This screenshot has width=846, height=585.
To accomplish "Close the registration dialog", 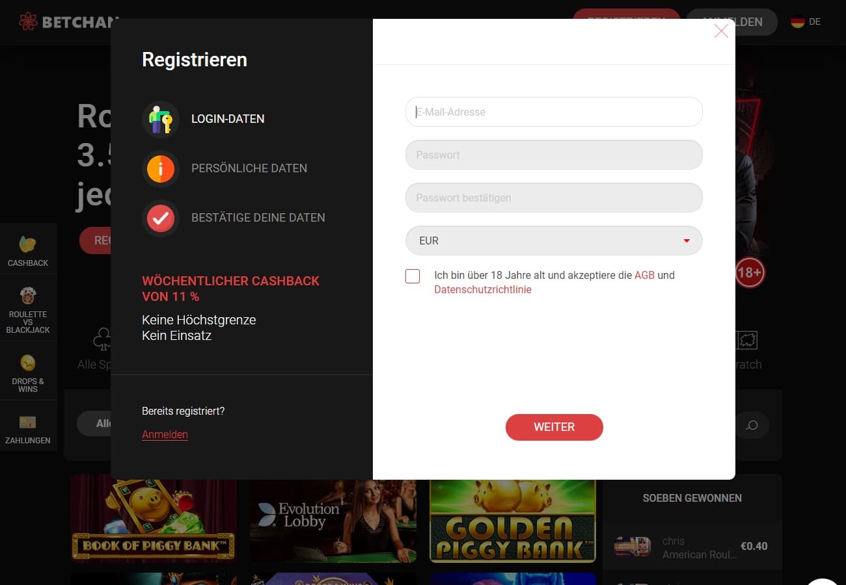I will pos(721,31).
